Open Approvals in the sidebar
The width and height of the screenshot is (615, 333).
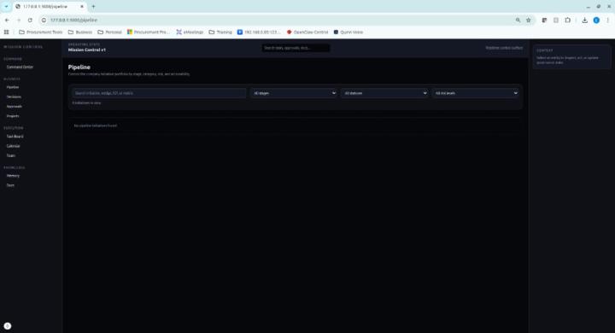15,106
